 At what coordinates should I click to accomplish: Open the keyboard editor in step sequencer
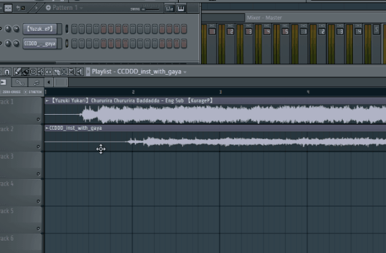[x=181, y=9]
